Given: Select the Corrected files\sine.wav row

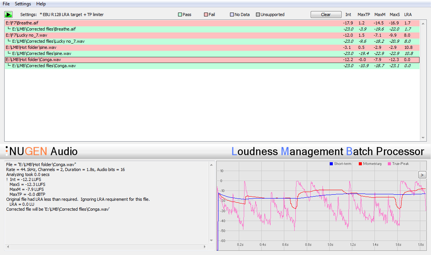Looking at the screenshot, I should (212, 53).
